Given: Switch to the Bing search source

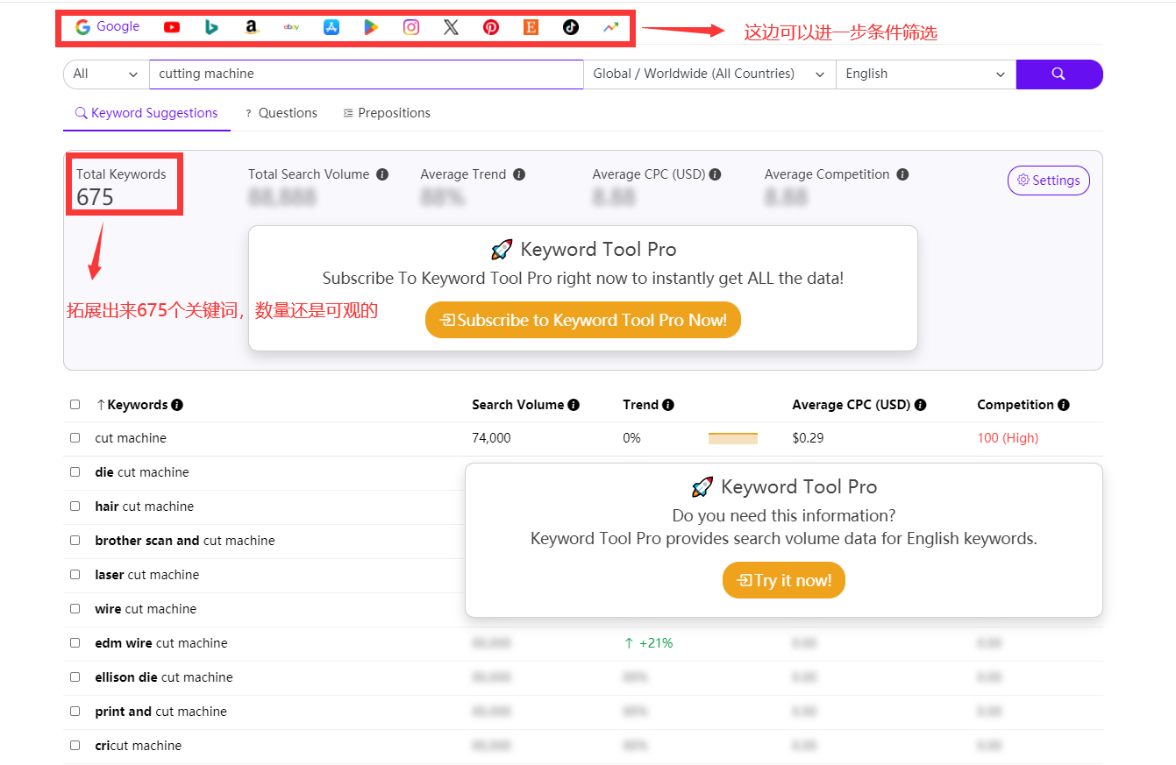Looking at the screenshot, I should coord(211,27).
